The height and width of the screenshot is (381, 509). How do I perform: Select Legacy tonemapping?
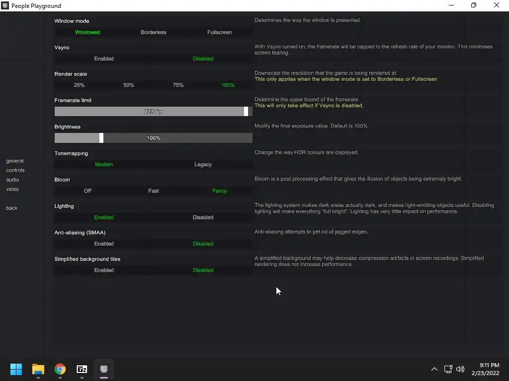click(x=203, y=164)
